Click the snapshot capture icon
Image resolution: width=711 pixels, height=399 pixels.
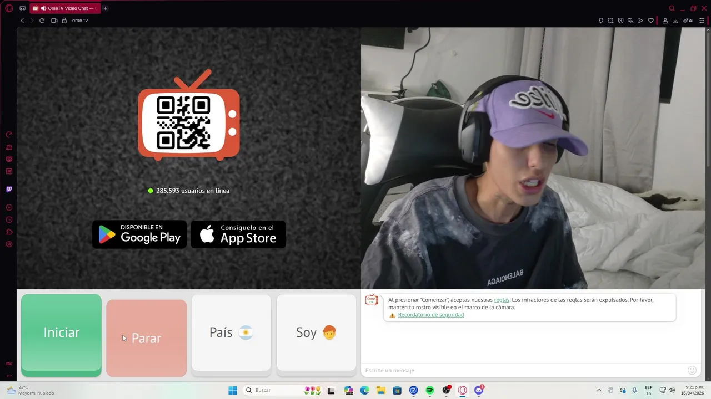click(610, 21)
